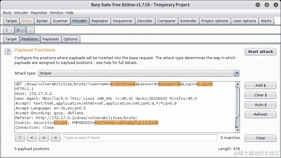Click the User-Agent header line

coord(106,99)
